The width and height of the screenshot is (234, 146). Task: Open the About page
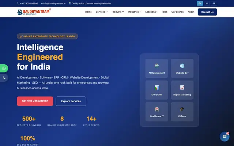click(191, 12)
